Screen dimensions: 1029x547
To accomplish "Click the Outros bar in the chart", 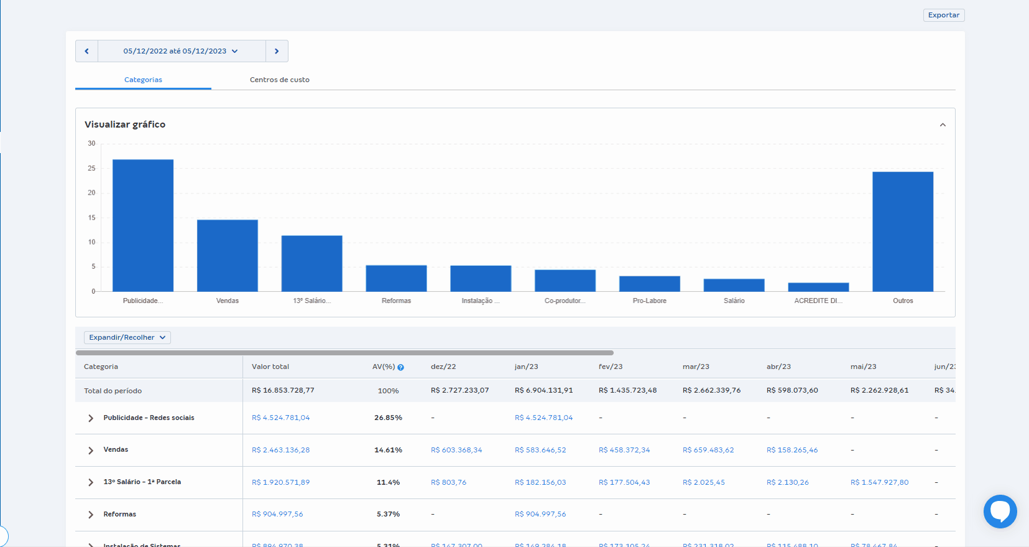I will click(903, 231).
